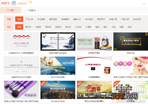
Task: Click the user avatar icon
Action: [x=14, y=3]
